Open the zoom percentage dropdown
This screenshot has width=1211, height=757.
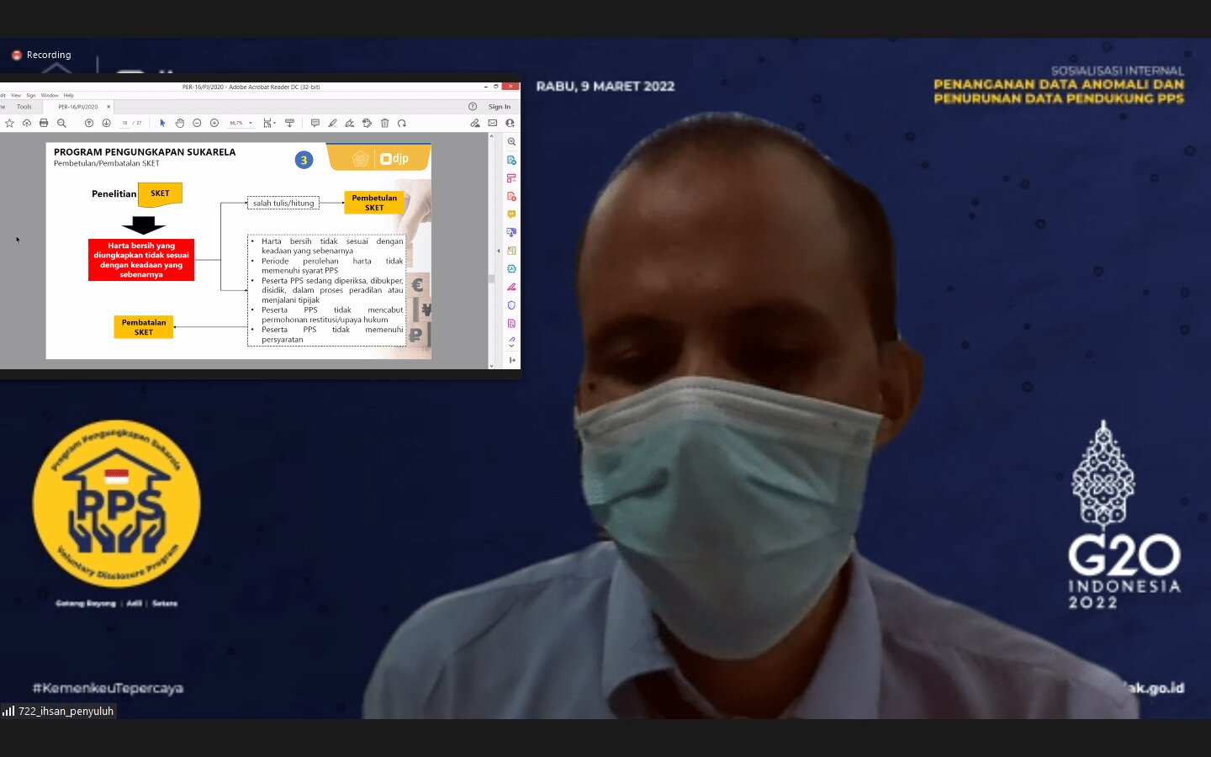click(250, 123)
